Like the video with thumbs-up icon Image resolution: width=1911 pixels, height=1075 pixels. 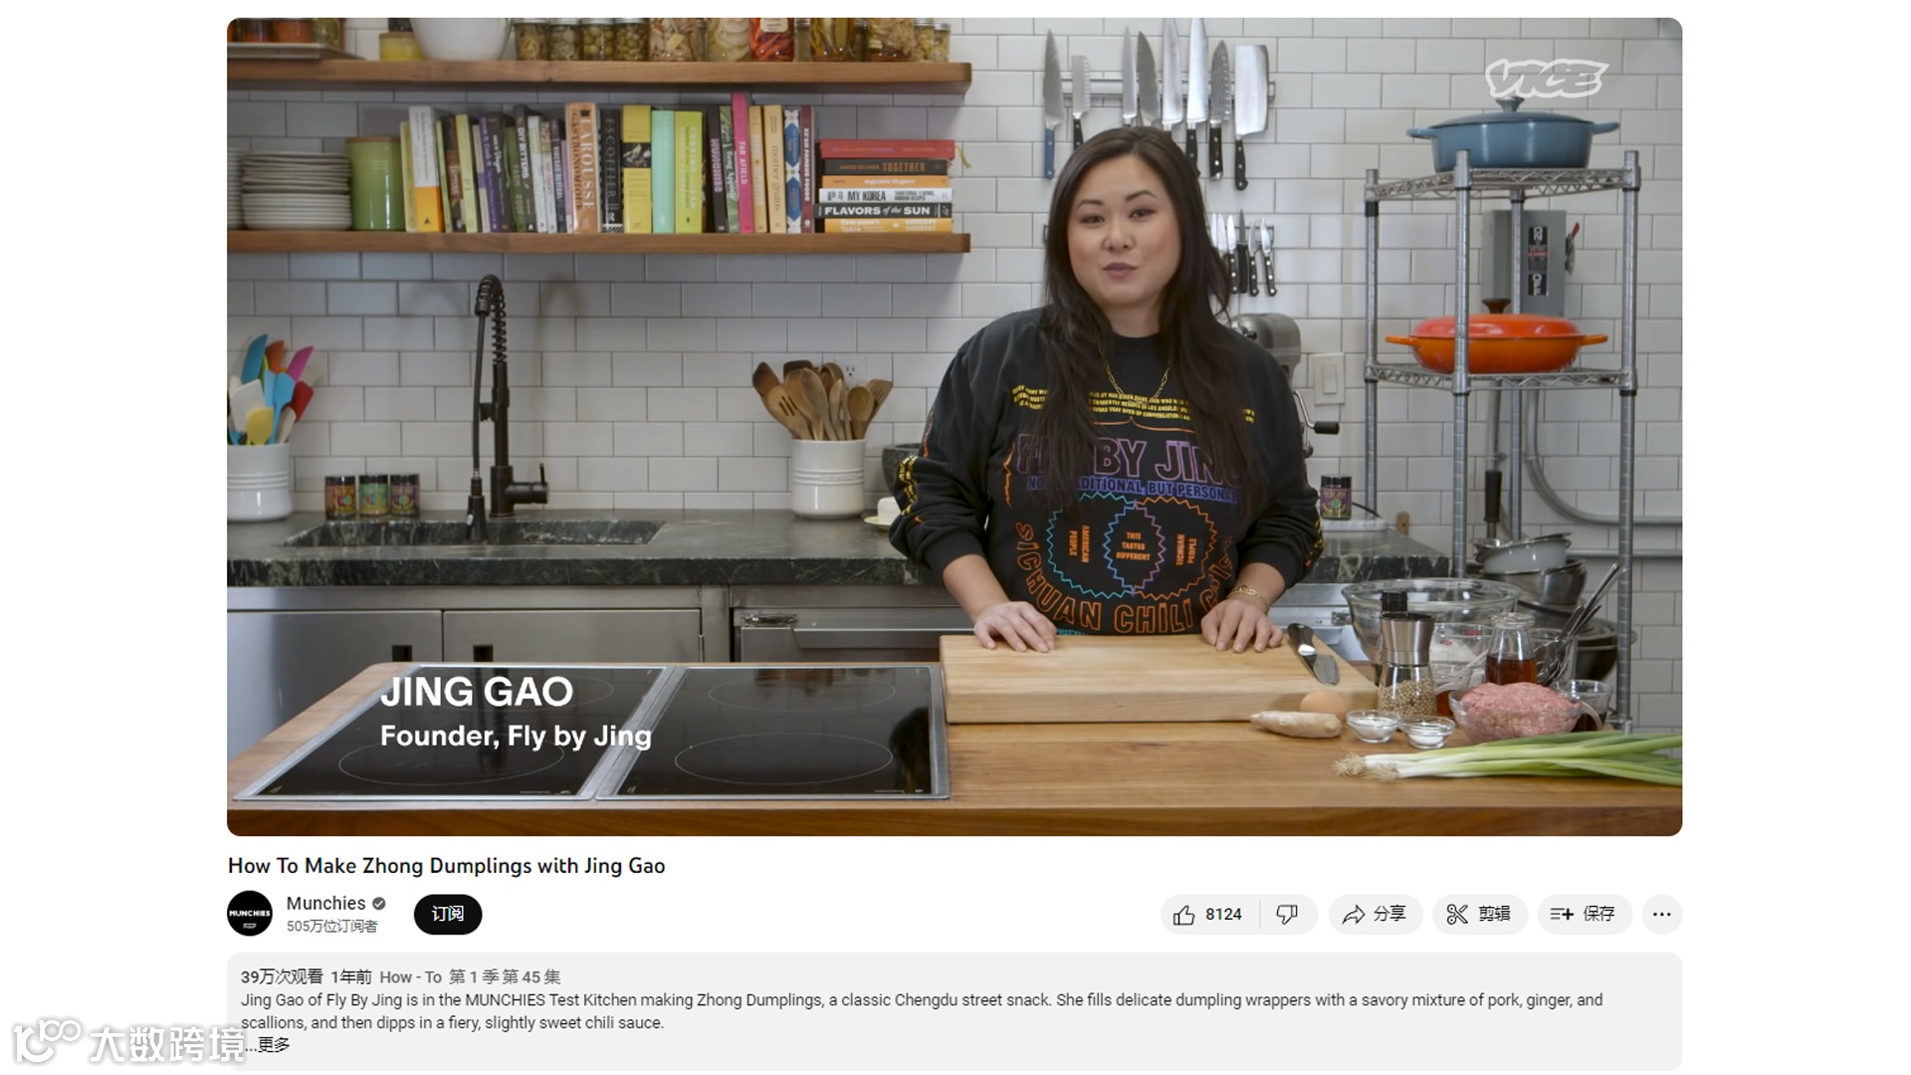(x=1183, y=915)
